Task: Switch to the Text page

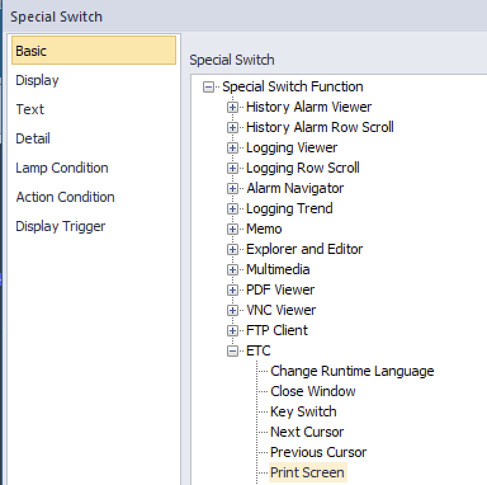Action: click(x=30, y=109)
